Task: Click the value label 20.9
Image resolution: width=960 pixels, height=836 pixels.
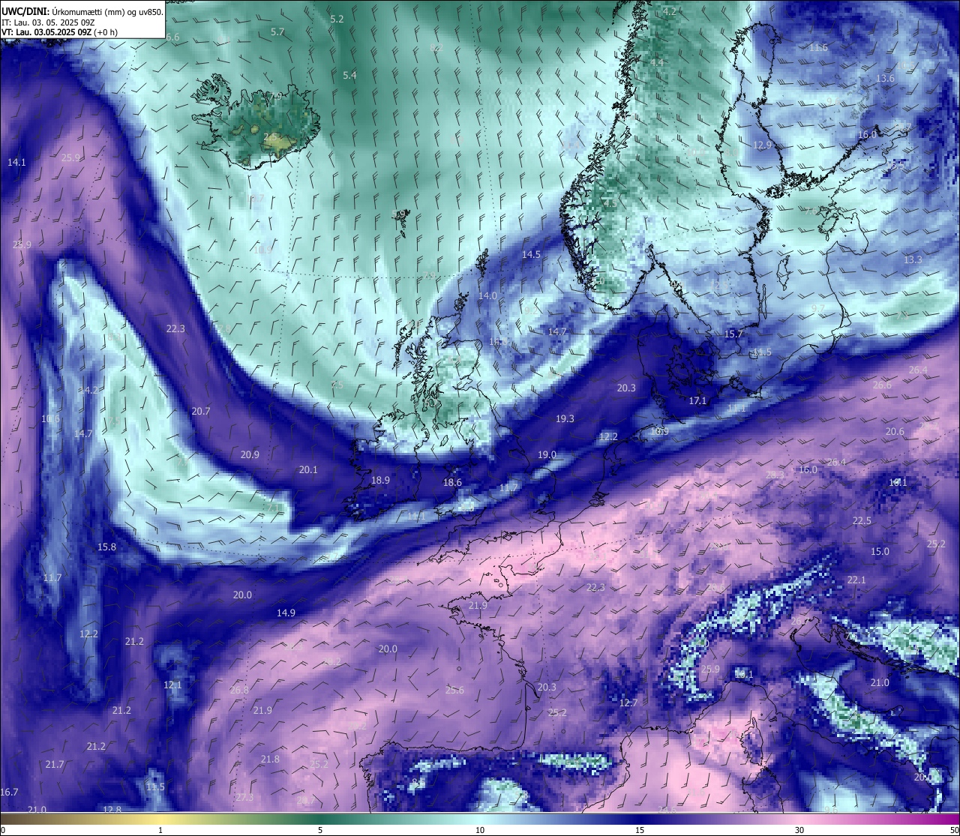Action: tap(250, 455)
